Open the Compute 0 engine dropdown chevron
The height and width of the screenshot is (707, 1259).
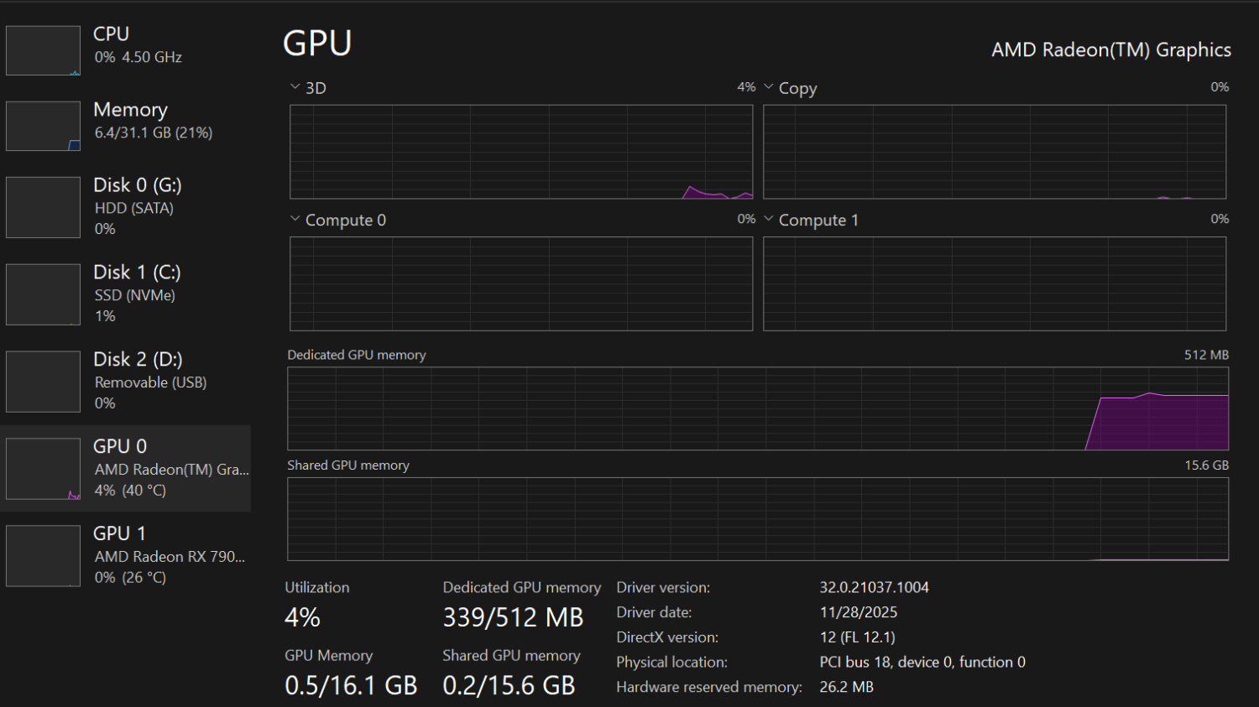295,219
